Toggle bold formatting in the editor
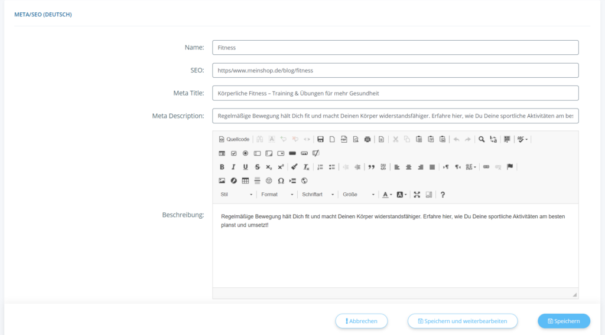605x335 pixels. [222, 167]
